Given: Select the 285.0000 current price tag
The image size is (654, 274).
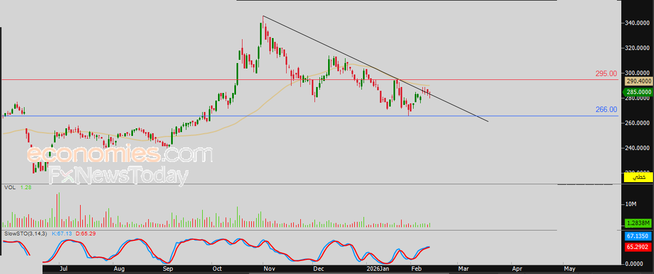Looking at the screenshot, I should 637,92.
